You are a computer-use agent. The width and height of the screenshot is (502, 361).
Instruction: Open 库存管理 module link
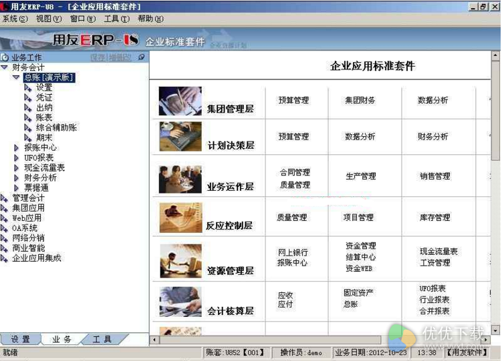[x=435, y=218]
